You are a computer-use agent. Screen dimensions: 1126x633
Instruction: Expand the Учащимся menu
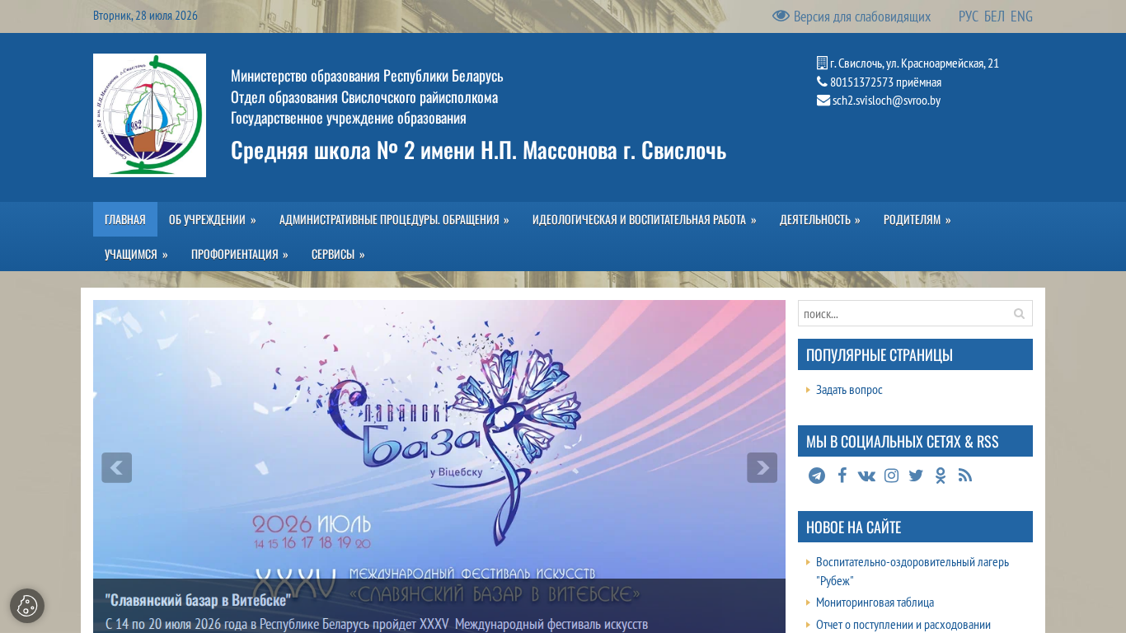click(x=136, y=254)
